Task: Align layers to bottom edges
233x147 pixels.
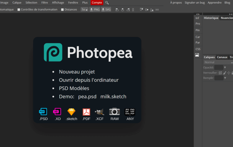Action: (x=152, y=10)
